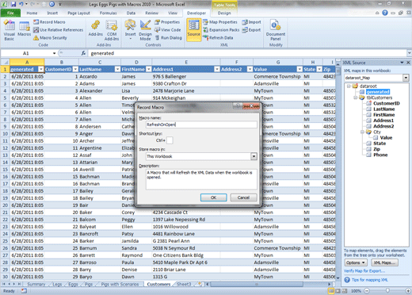
Task: Open the Insert controls gallery
Action: tap(130, 30)
